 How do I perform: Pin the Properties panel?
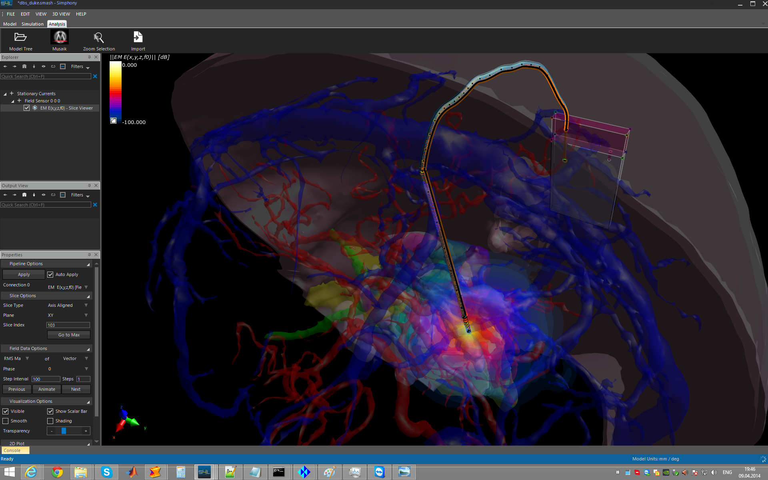[x=89, y=255]
